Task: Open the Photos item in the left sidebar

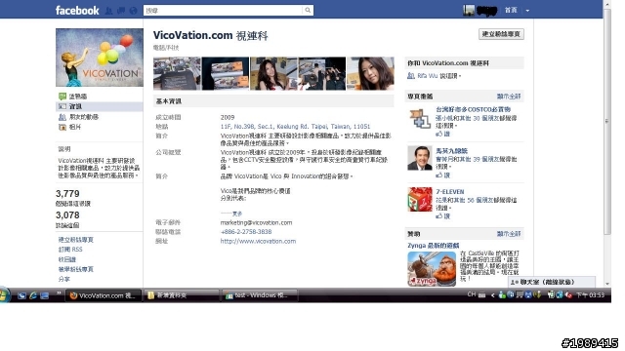Action: (75, 127)
